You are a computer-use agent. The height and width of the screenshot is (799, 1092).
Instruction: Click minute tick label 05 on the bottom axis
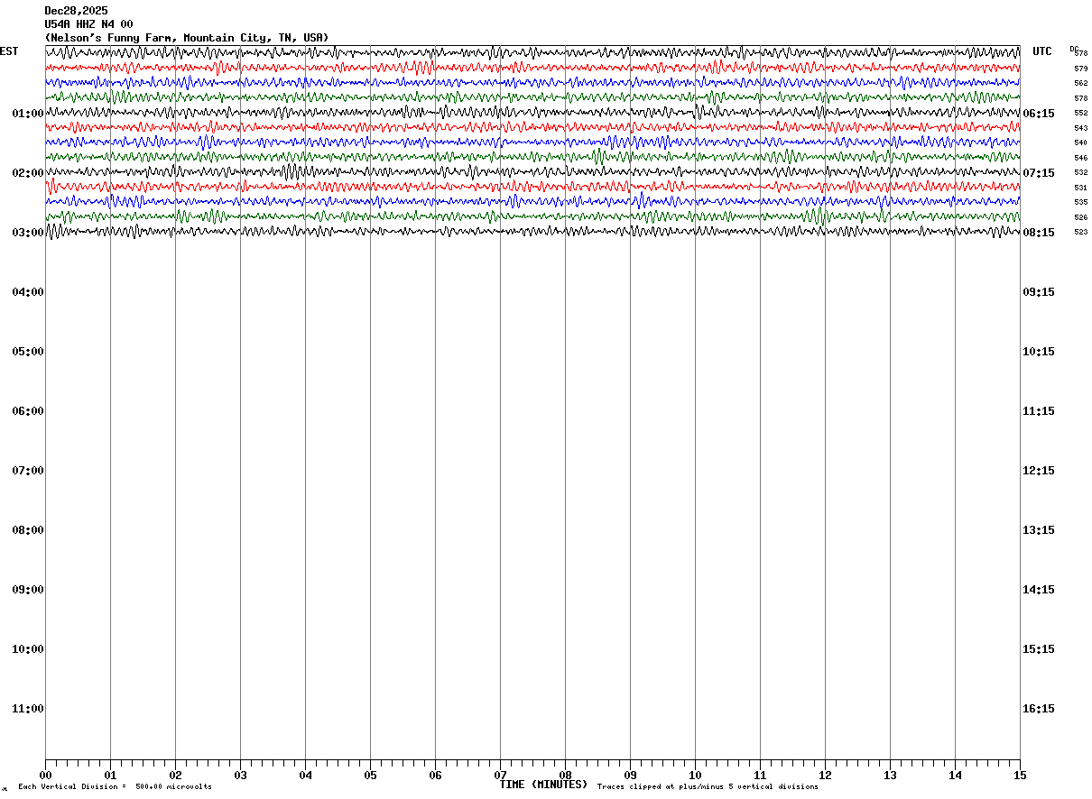pos(370,776)
